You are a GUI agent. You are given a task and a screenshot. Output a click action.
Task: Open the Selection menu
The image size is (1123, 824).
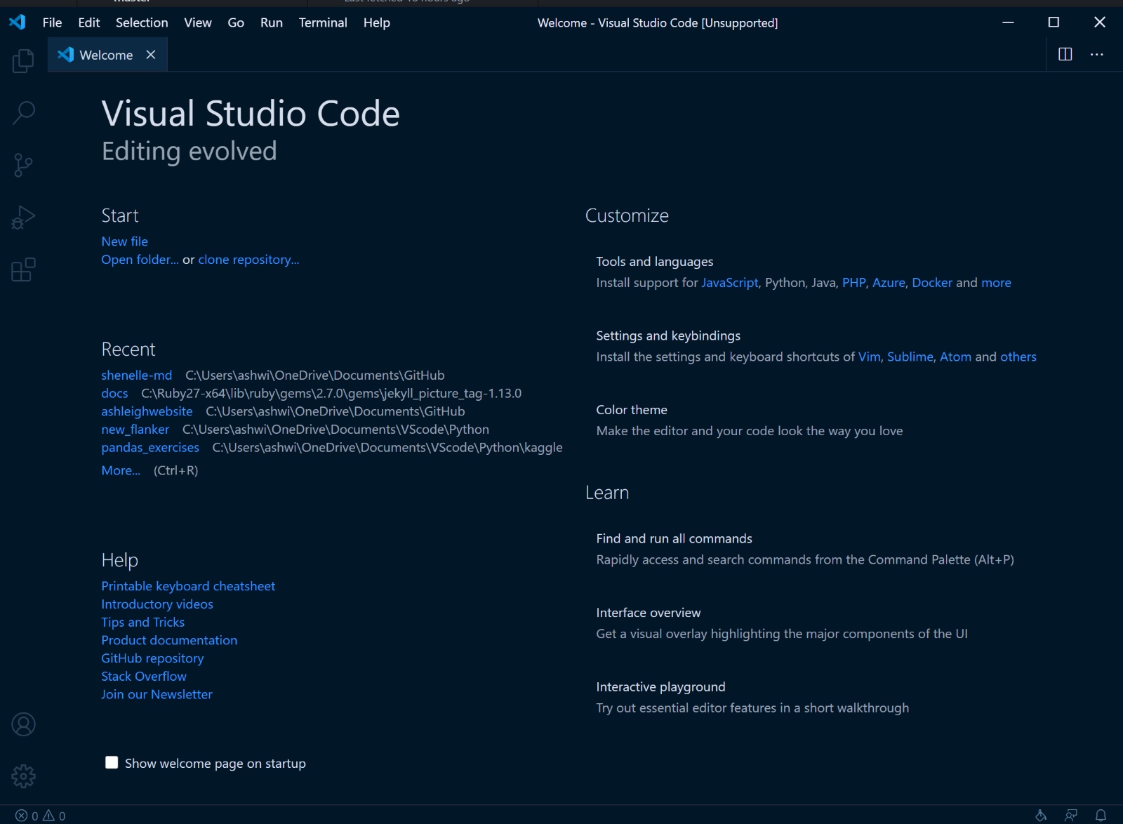click(142, 22)
